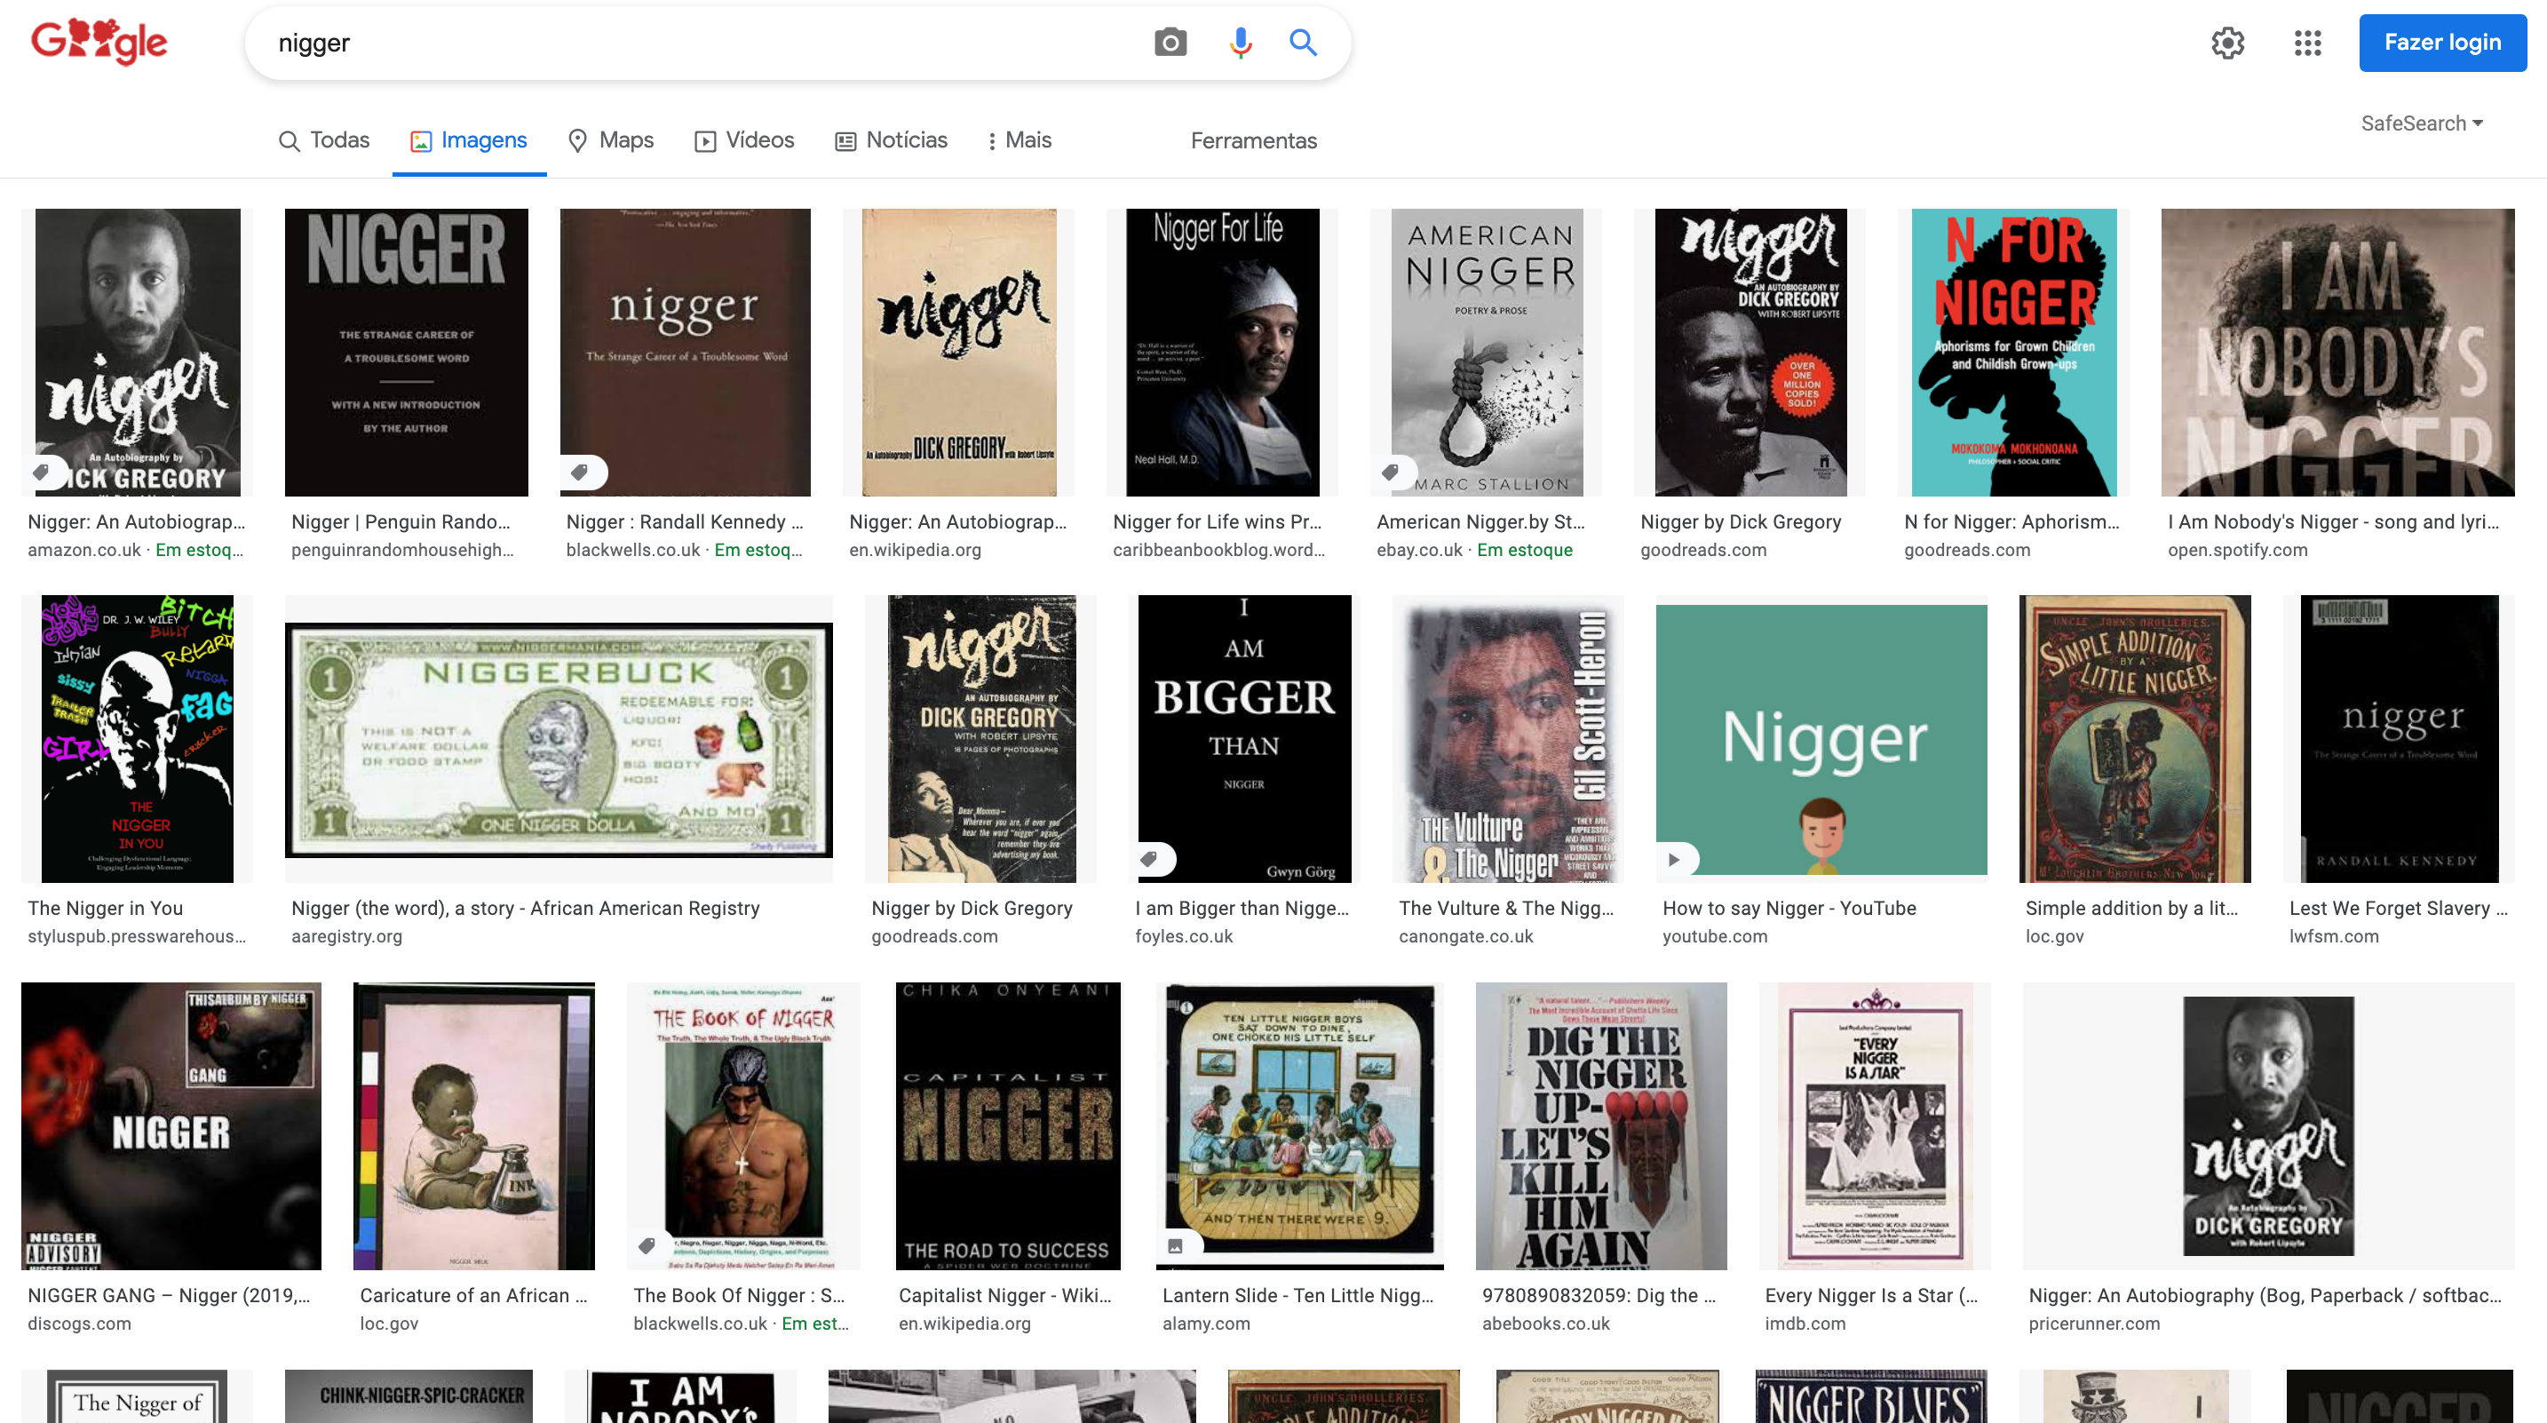Open the Marc Stallion poetry cover thumbnail
2547x1423 pixels.
click(1487, 352)
